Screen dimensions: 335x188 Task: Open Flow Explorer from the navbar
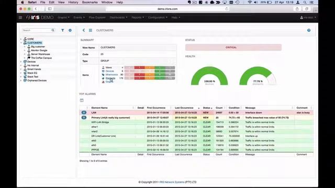click(x=97, y=17)
